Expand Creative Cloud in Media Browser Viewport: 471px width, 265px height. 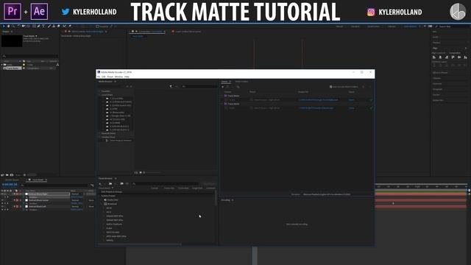tap(99, 137)
